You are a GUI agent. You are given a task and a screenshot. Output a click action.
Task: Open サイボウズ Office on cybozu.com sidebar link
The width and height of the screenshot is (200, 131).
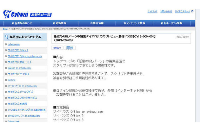click(x=25, y=56)
